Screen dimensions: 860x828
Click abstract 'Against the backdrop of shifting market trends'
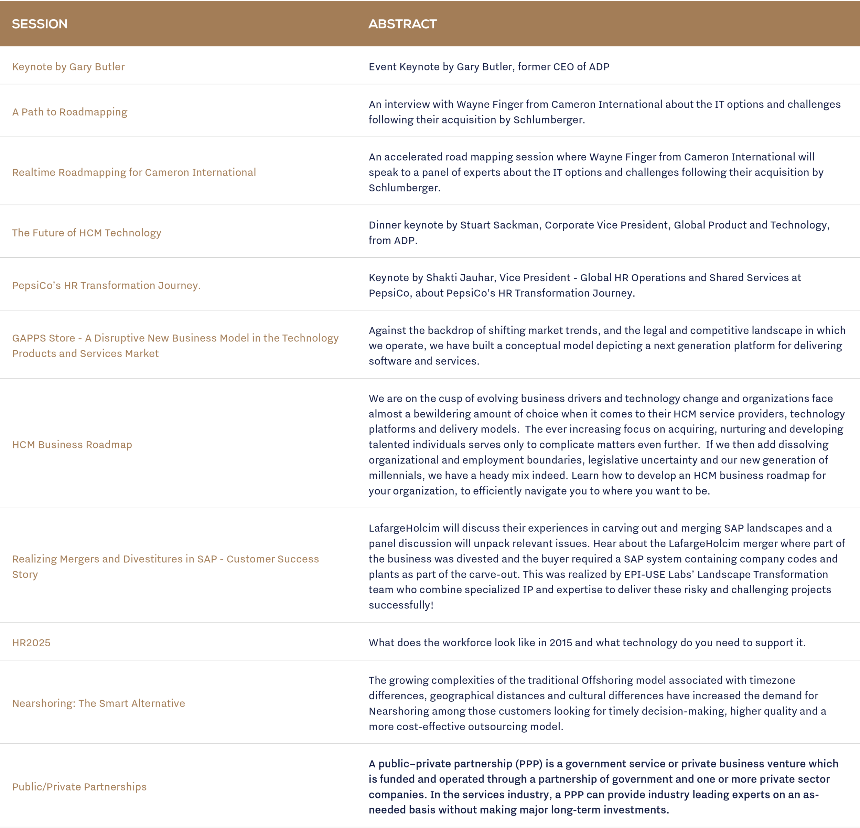coord(607,346)
